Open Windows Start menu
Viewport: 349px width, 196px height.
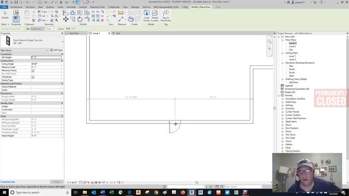click(x=4, y=192)
